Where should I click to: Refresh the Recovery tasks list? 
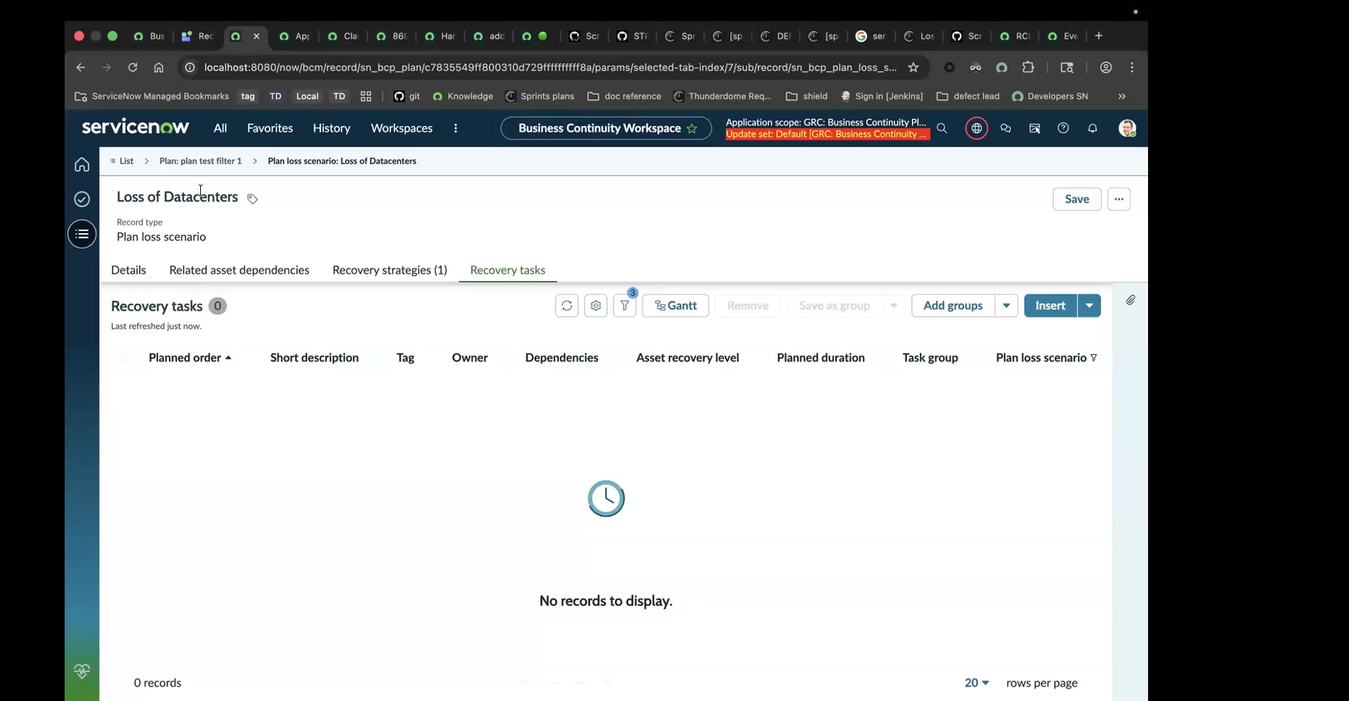point(567,306)
